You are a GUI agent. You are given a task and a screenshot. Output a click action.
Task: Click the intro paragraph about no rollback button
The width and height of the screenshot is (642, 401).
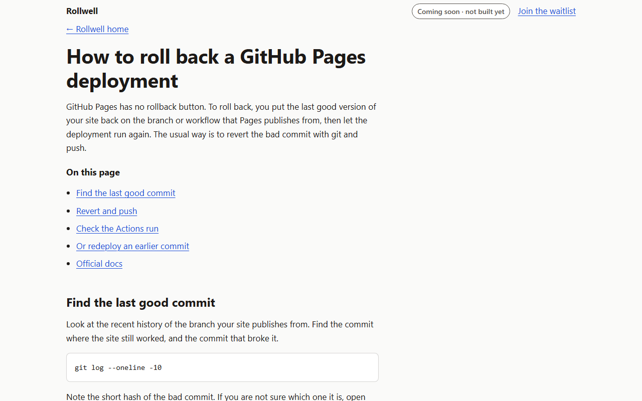[222, 127]
